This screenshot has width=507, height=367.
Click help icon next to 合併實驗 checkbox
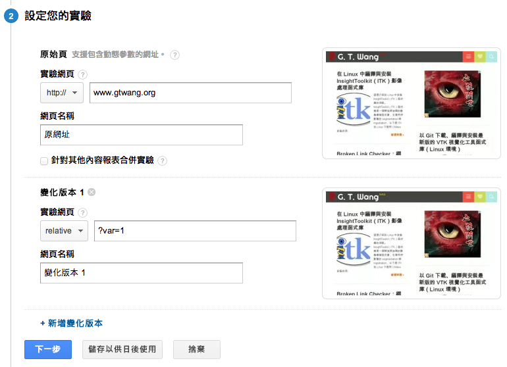click(x=162, y=160)
